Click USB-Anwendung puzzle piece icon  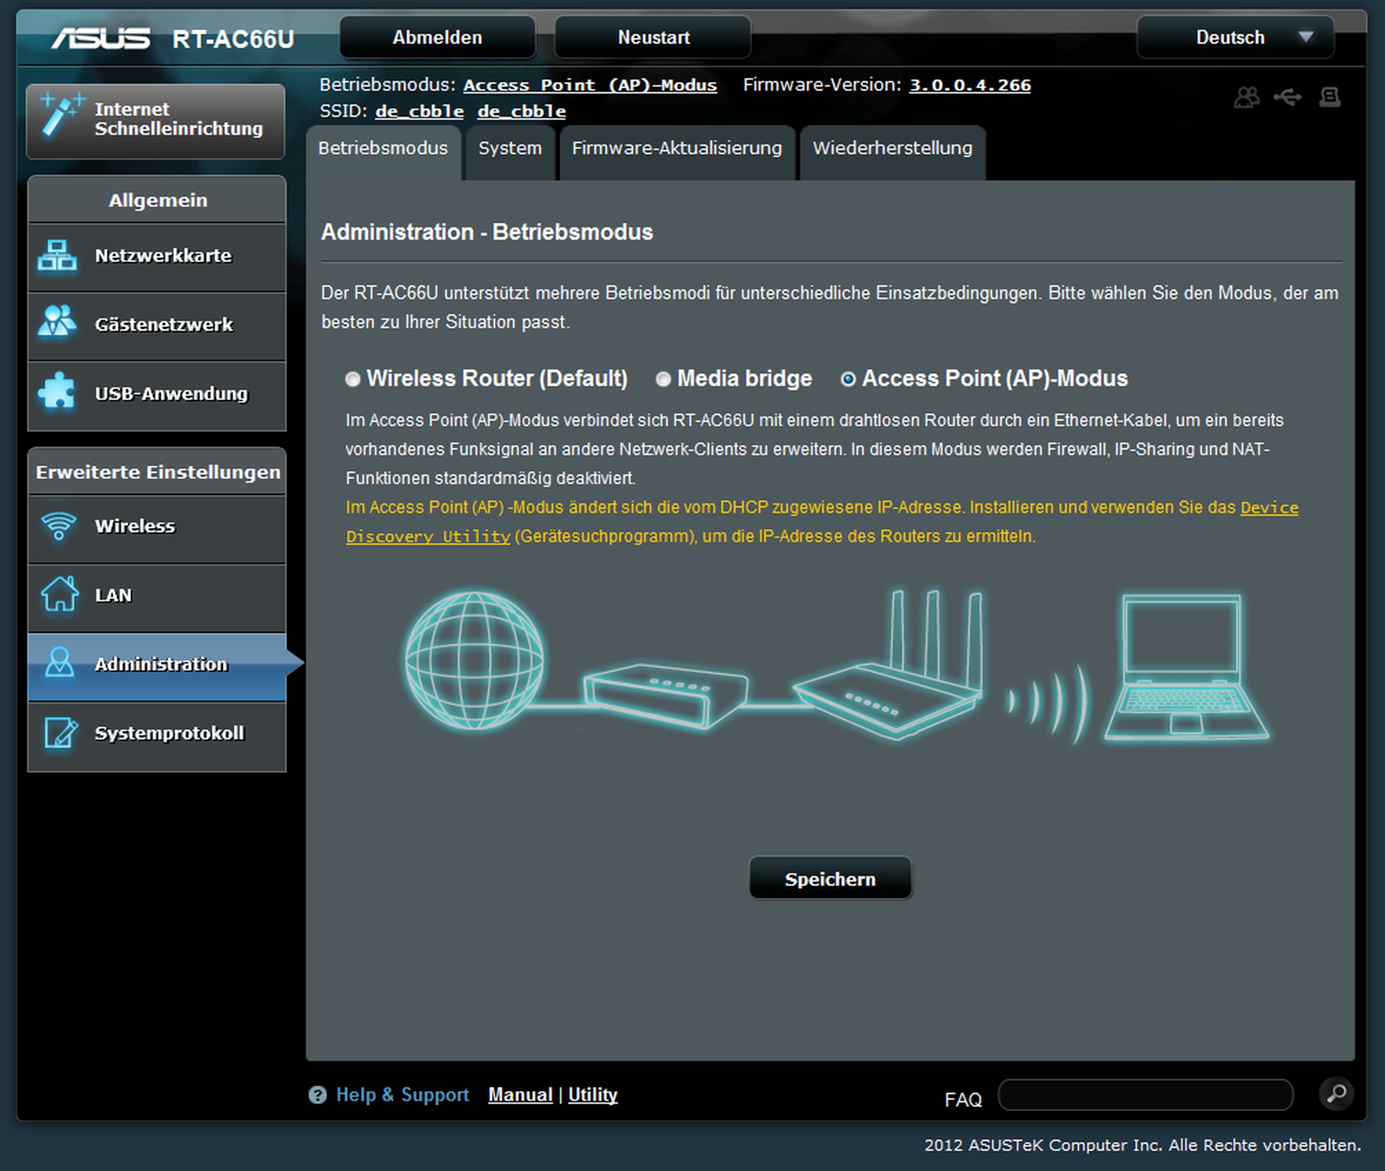pos(57,391)
